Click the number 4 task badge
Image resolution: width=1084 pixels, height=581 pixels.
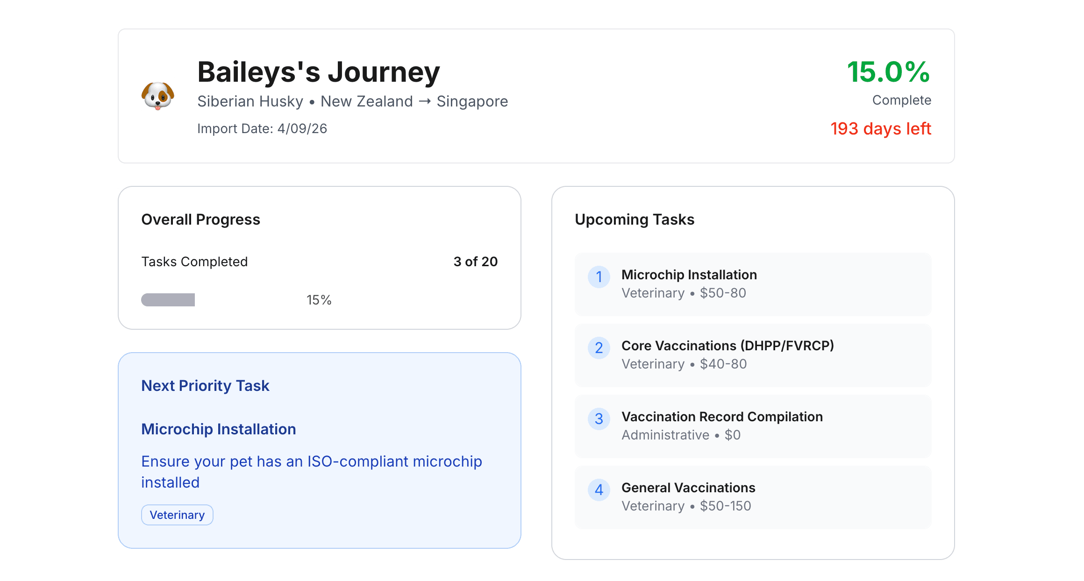tap(599, 490)
